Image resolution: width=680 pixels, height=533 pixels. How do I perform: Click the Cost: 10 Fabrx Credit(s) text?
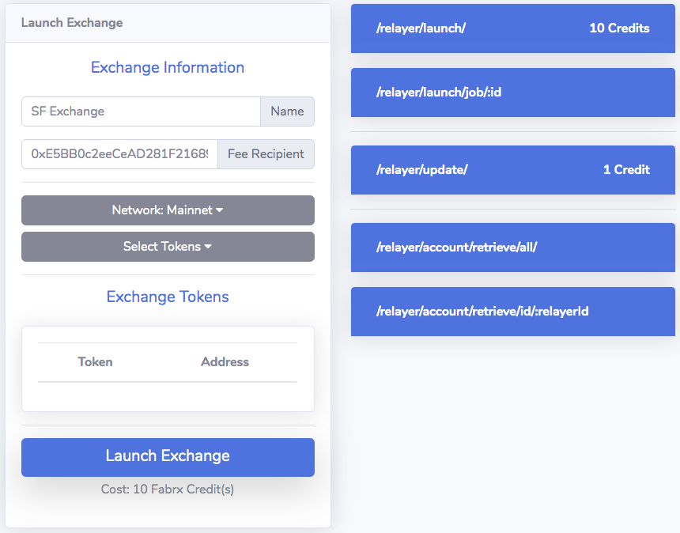[x=168, y=490]
